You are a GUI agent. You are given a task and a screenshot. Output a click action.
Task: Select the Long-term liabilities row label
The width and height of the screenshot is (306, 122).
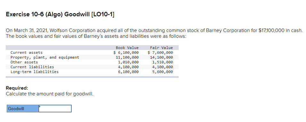click(35, 72)
